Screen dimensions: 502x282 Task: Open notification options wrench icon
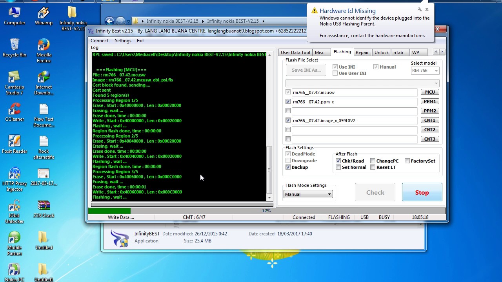pyautogui.click(x=420, y=9)
